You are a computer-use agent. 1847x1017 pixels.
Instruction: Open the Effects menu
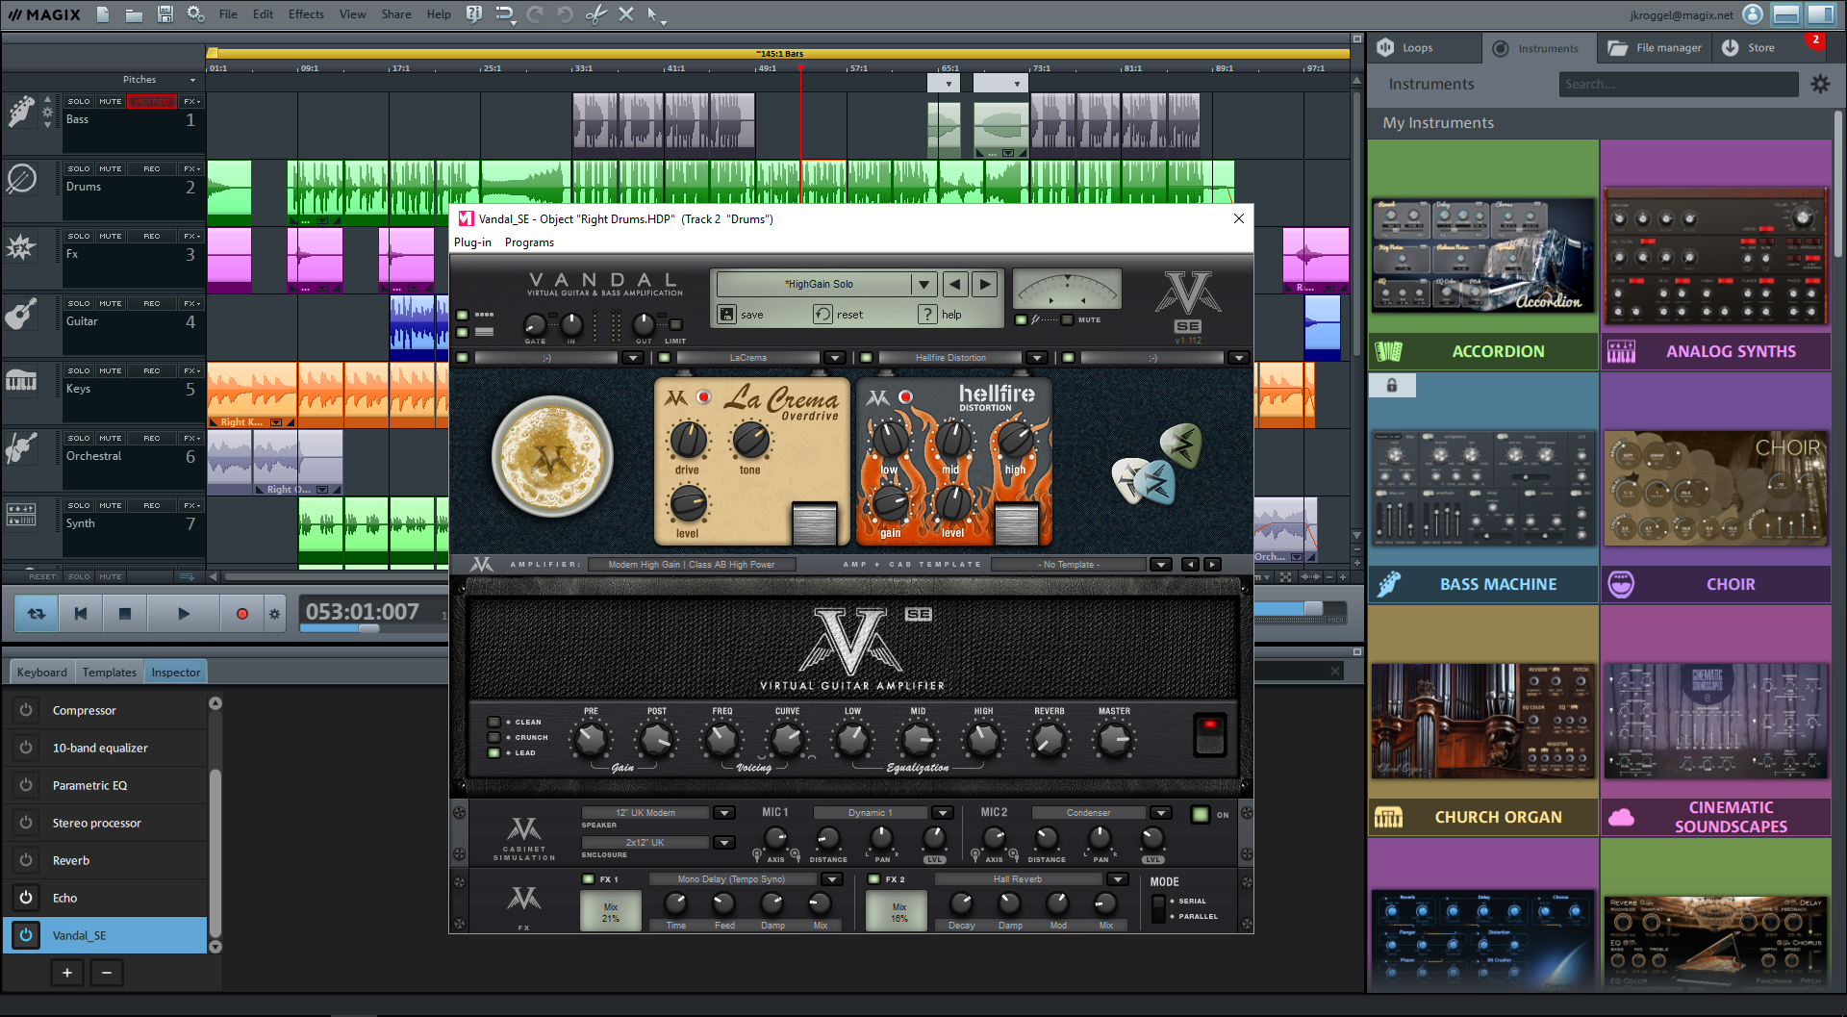point(305,13)
